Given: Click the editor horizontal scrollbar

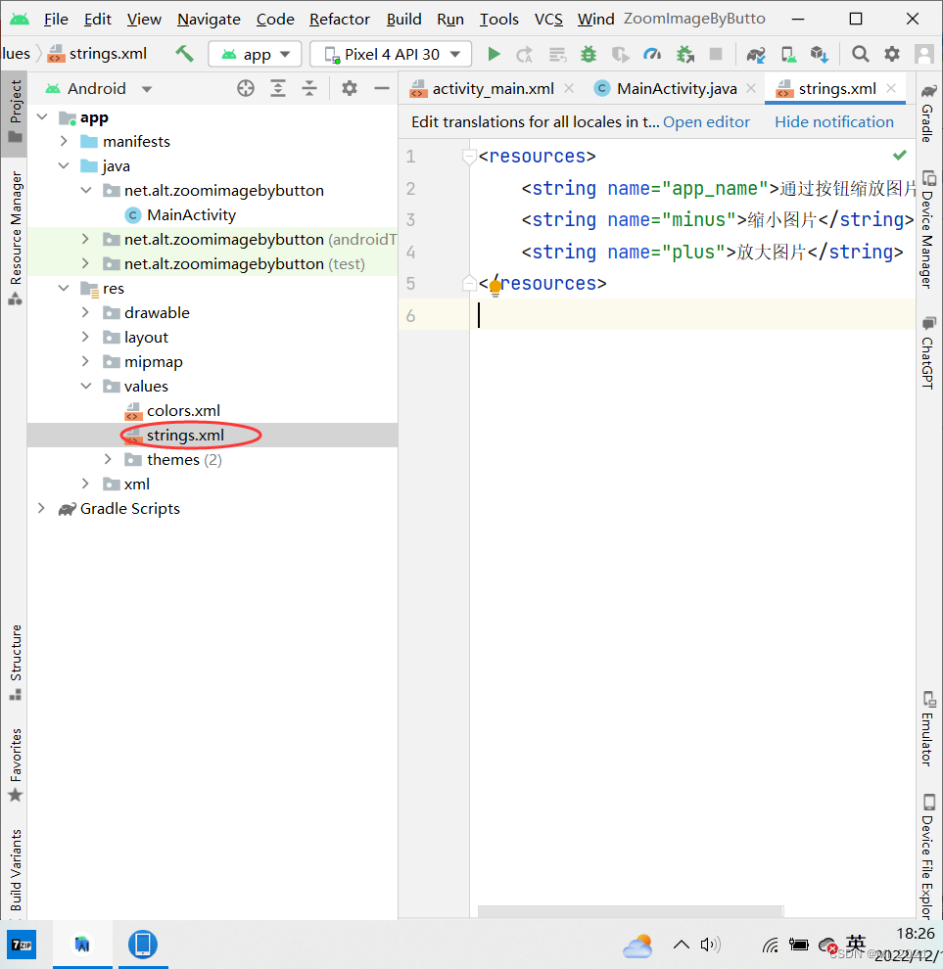Looking at the screenshot, I should pyautogui.click(x=631, y=911).
